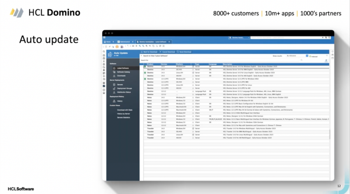This screenshot has width=350, height=194.
Task: Open the 'By relevance' results dropdown
Action: click(x=297, y=56)
